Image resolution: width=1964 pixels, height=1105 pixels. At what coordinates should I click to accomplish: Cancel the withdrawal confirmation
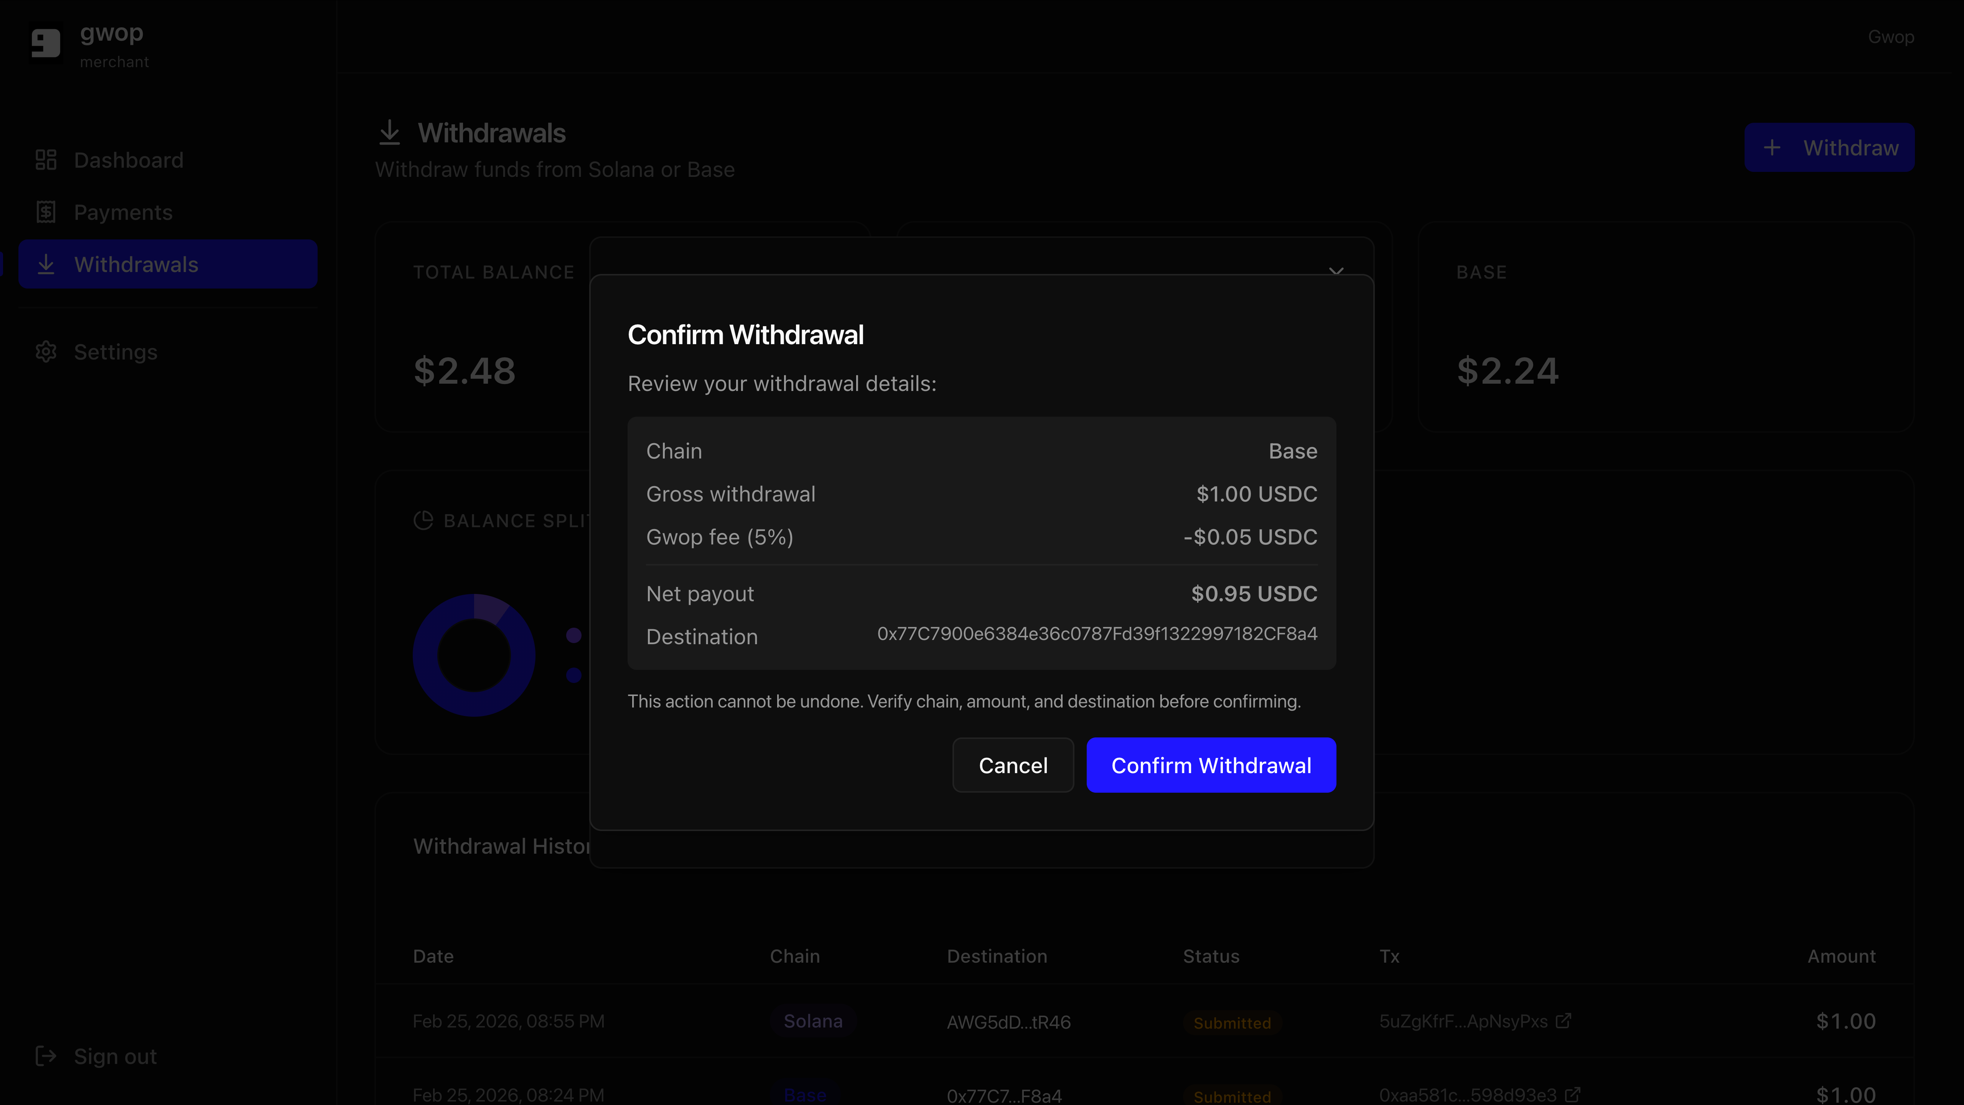coord(1013,765)
